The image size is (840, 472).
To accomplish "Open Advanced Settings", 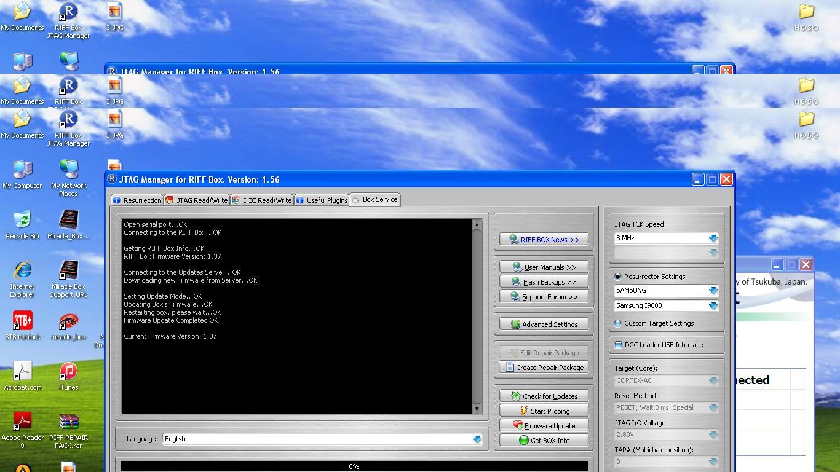I will tap(544, 324).
